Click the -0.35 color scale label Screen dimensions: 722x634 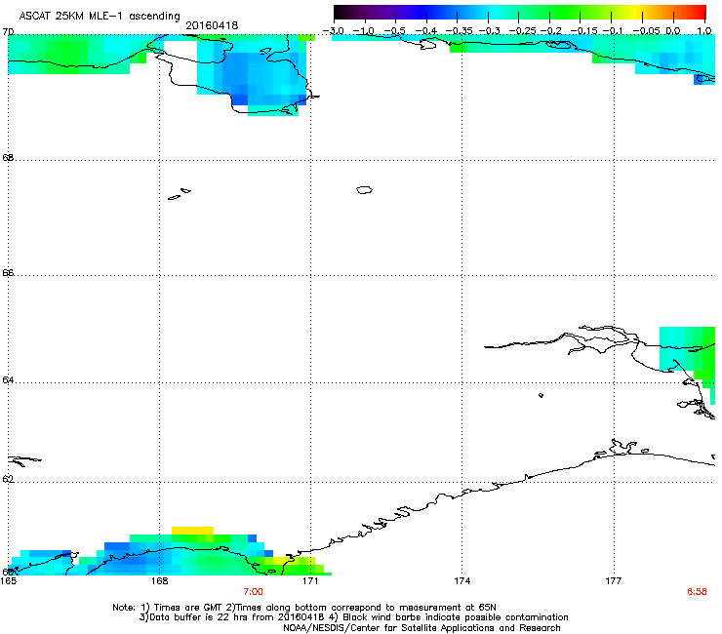(x=458, y=31)
